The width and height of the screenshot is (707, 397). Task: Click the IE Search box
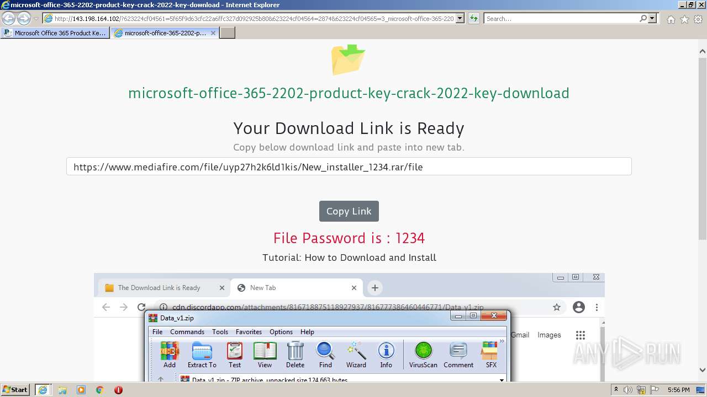click(x=561, y=19)
